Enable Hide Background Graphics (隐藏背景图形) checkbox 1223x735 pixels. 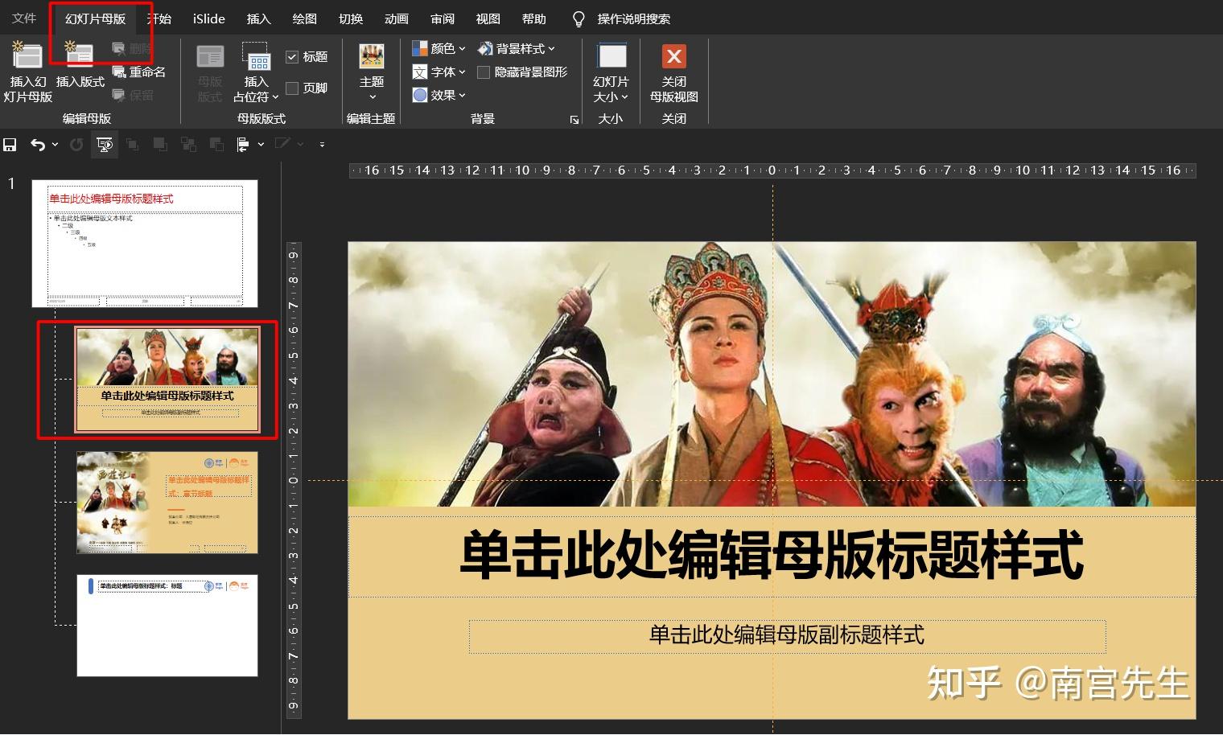pos(484,72)
